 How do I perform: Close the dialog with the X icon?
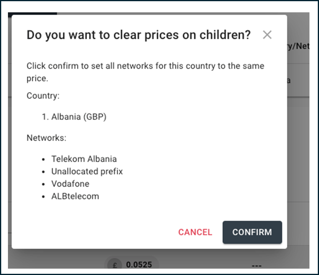point(267,35)
